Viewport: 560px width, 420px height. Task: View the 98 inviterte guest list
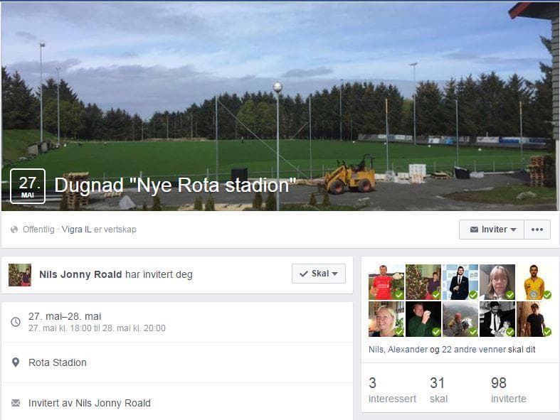509,389
